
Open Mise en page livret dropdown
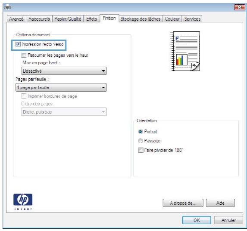point(64,71)
